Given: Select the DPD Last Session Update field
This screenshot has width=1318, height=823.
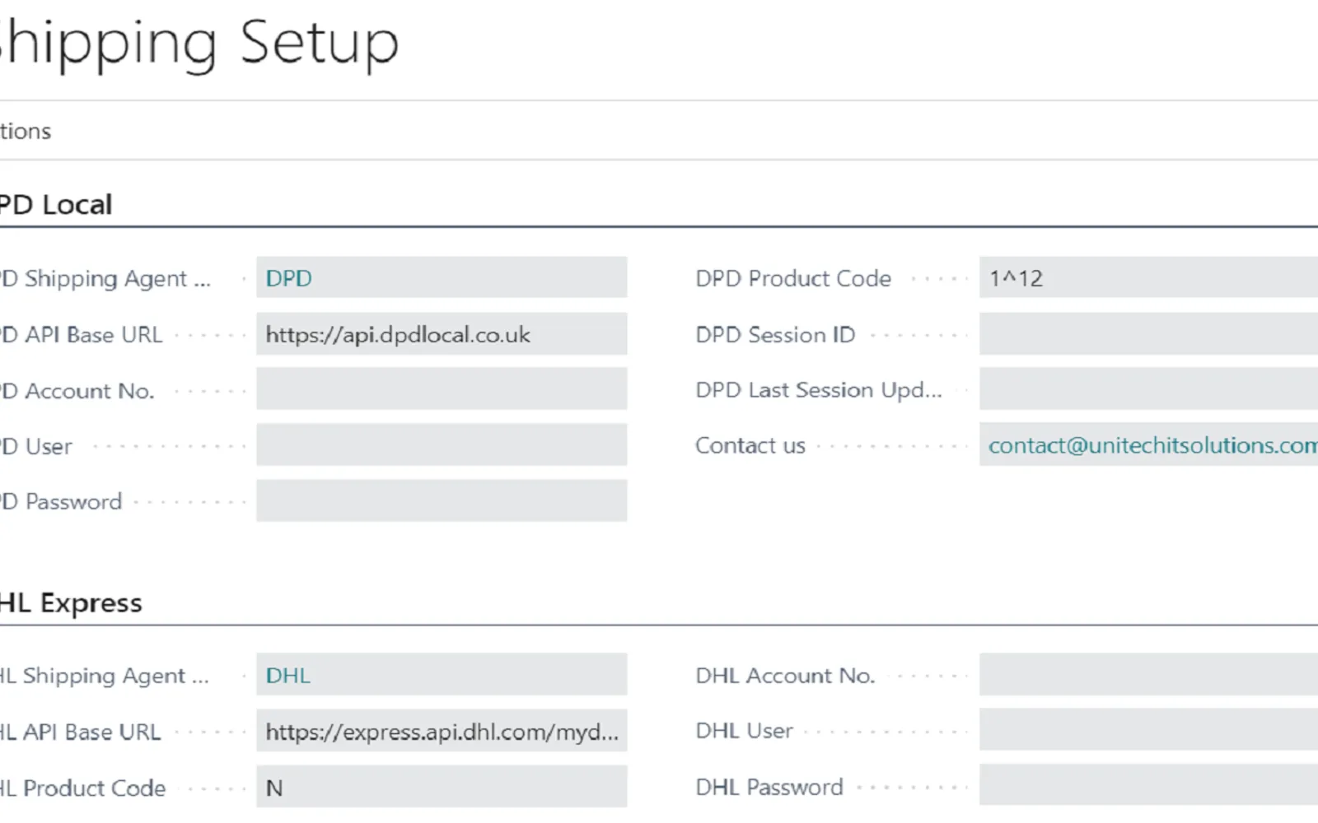Looking at the screenshot, I should tap(1148, 389).
